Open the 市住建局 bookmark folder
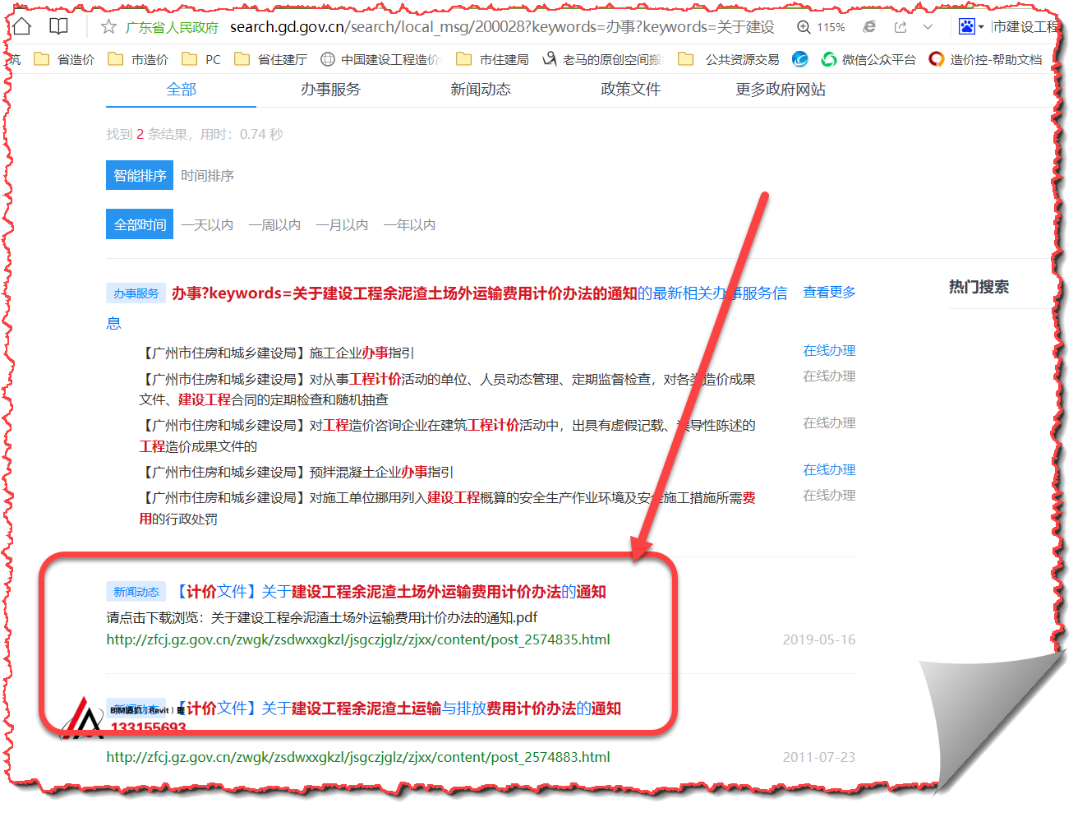 [492, 59]
